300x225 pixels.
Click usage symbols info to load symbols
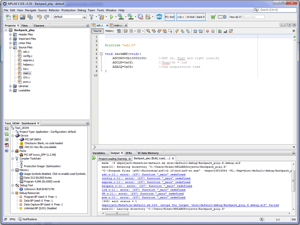(53, 174)
